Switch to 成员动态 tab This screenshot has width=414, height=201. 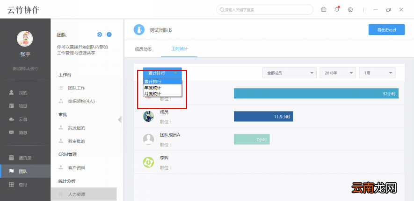point(143,49)
